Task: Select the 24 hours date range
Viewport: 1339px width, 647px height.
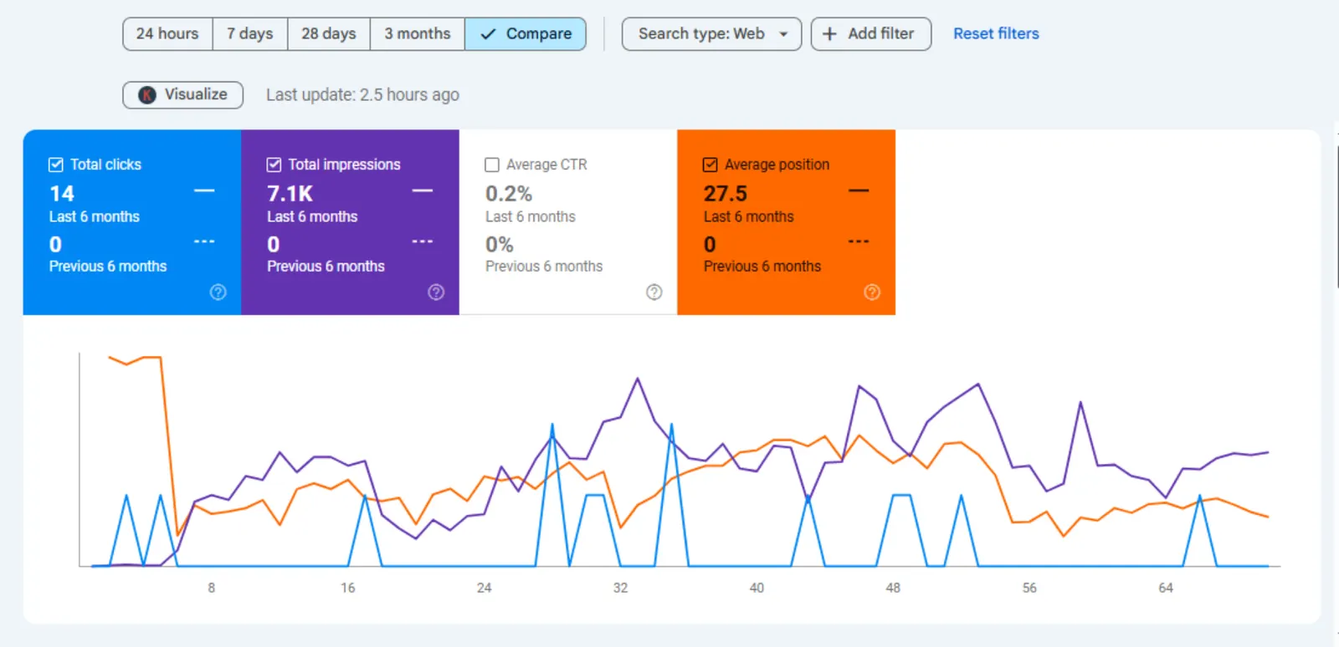Action: tap(167, 34)
